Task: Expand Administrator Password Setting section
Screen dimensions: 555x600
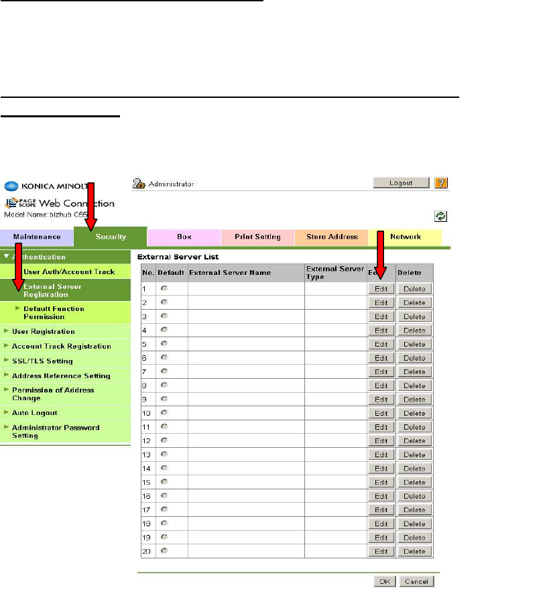Action: pyautogui.click(x=6, y=426)
